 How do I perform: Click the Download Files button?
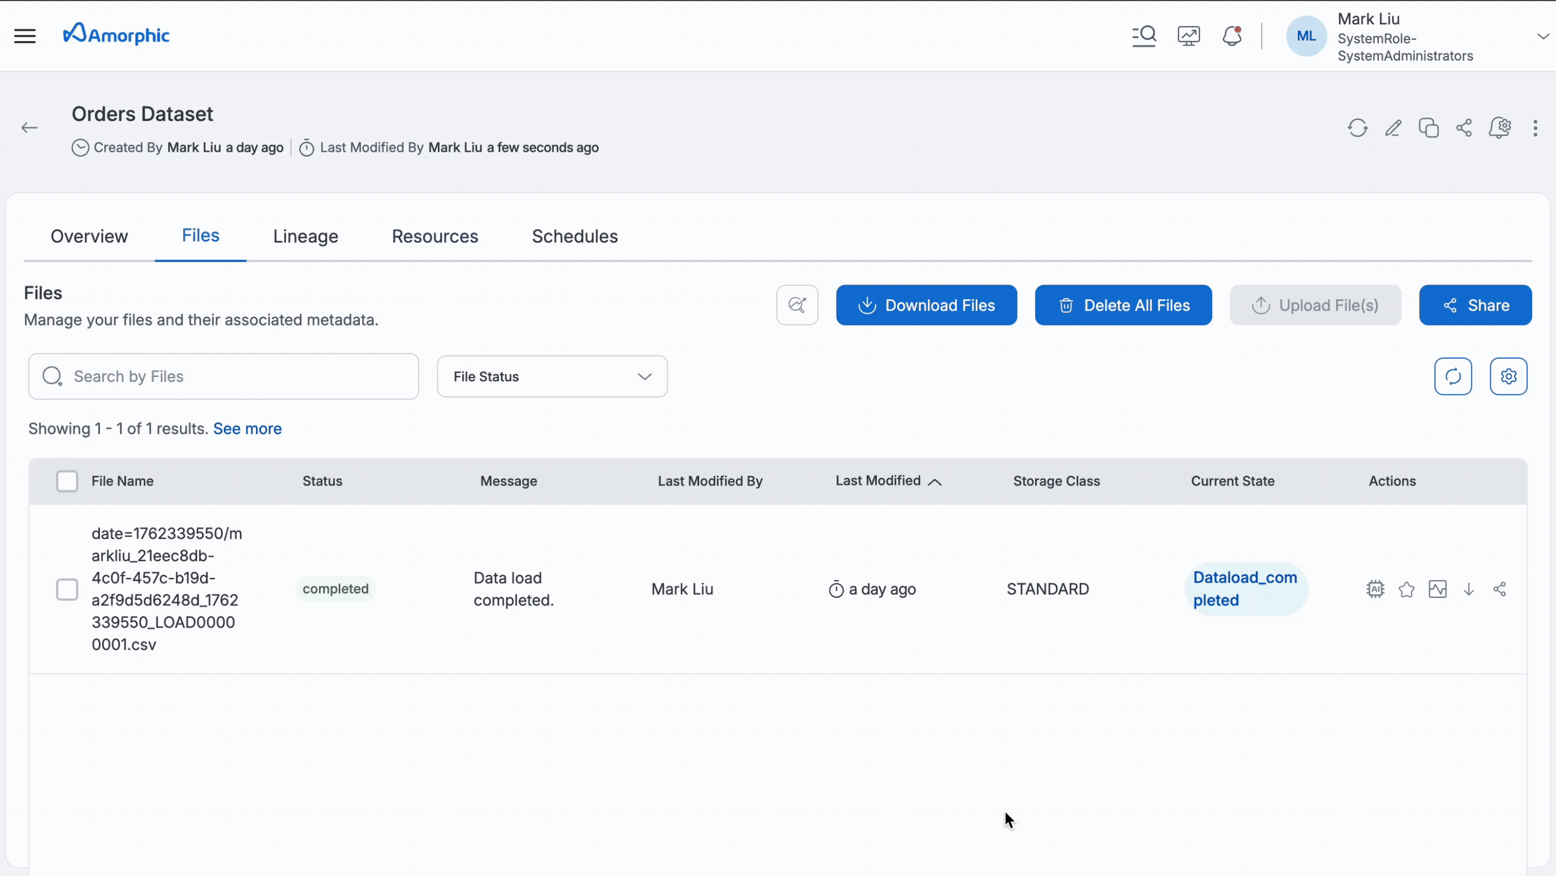(926, 306)
